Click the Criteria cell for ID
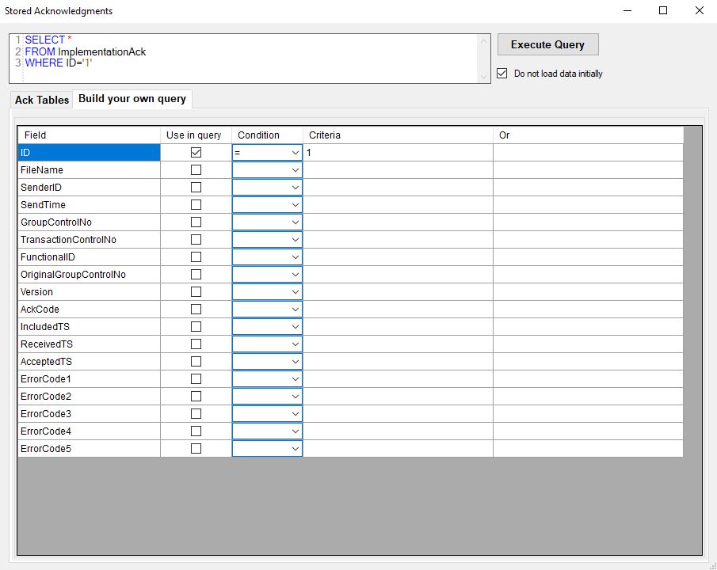This screenshot has height=570, width=717. pyautogui.click(x=398, y=152)
